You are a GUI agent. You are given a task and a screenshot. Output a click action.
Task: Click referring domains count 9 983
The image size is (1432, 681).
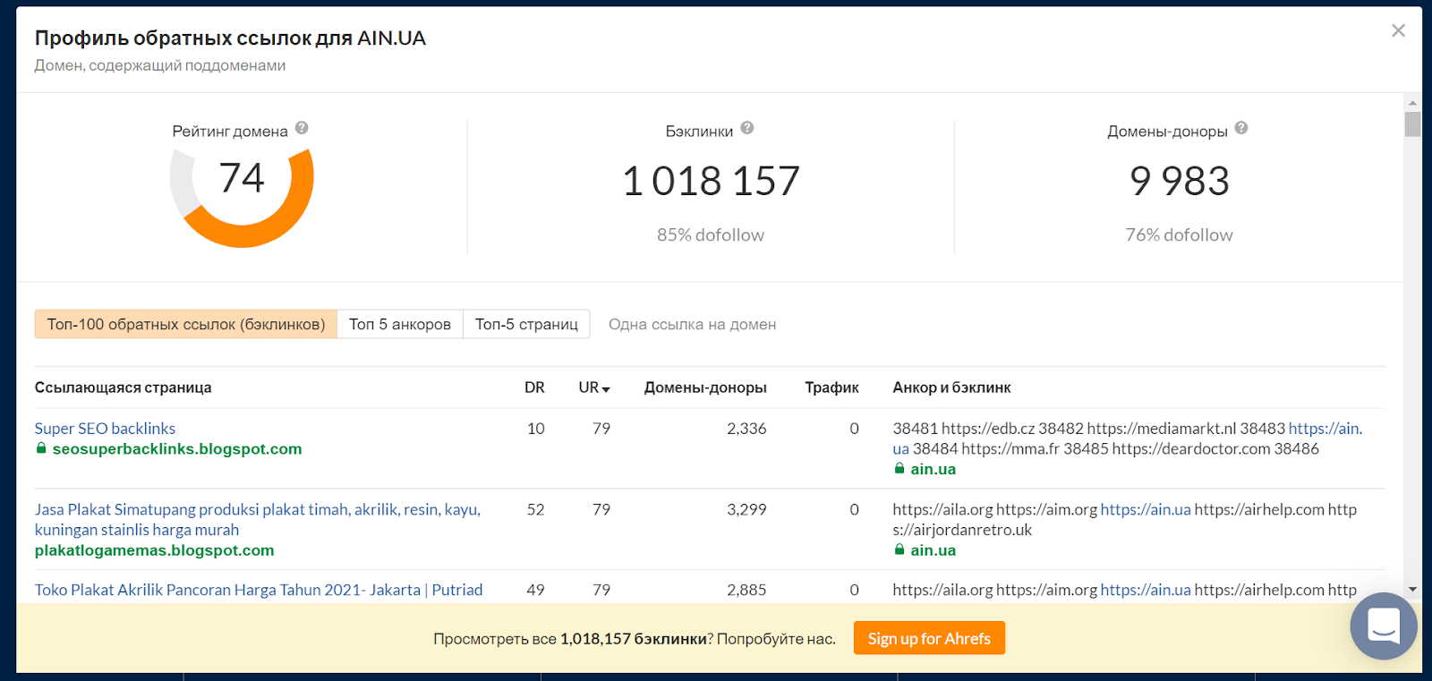1180,181
